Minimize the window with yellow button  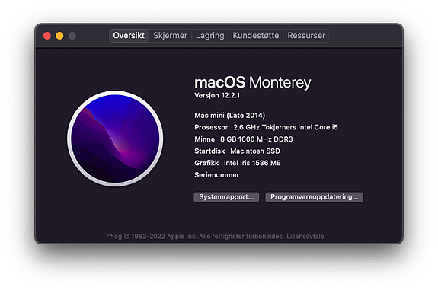(59, 36)
